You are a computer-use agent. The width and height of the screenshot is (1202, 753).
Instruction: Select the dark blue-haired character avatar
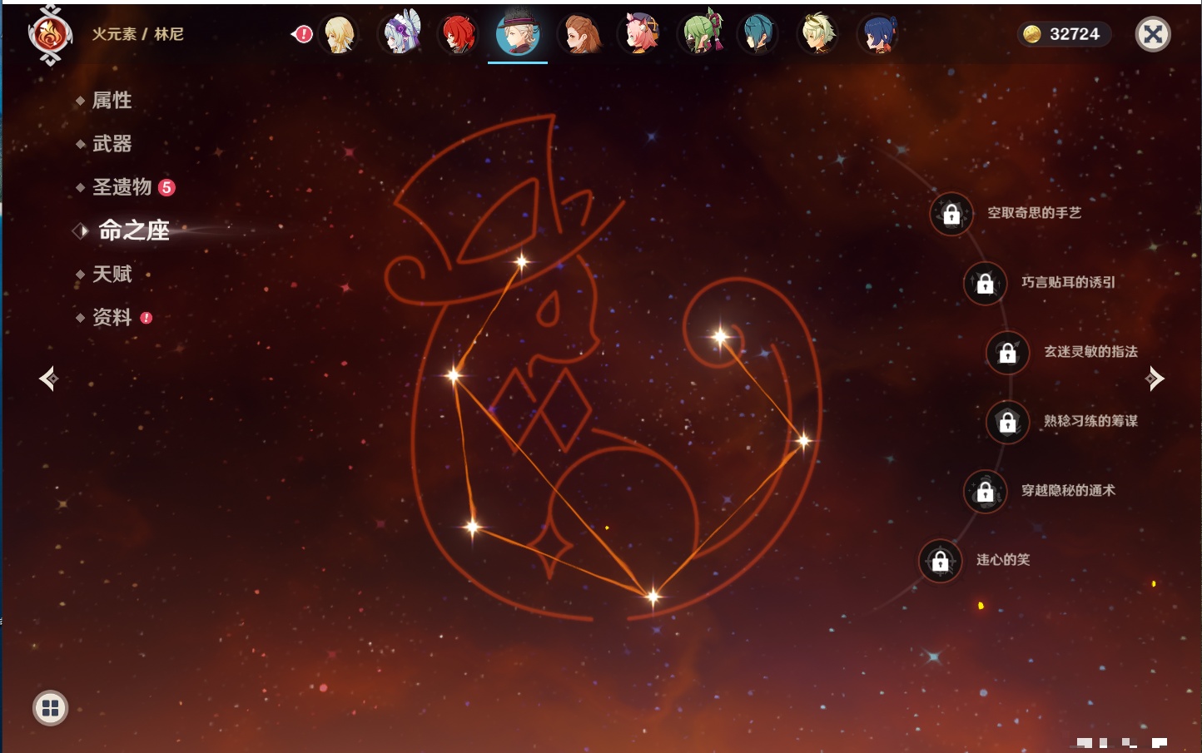point(878,34)
